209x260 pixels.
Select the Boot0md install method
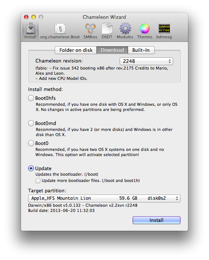coord(31,123)
